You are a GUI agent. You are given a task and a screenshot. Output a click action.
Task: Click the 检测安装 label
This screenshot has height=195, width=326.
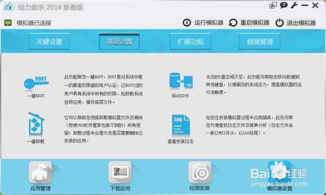click(x=200, y=188)
